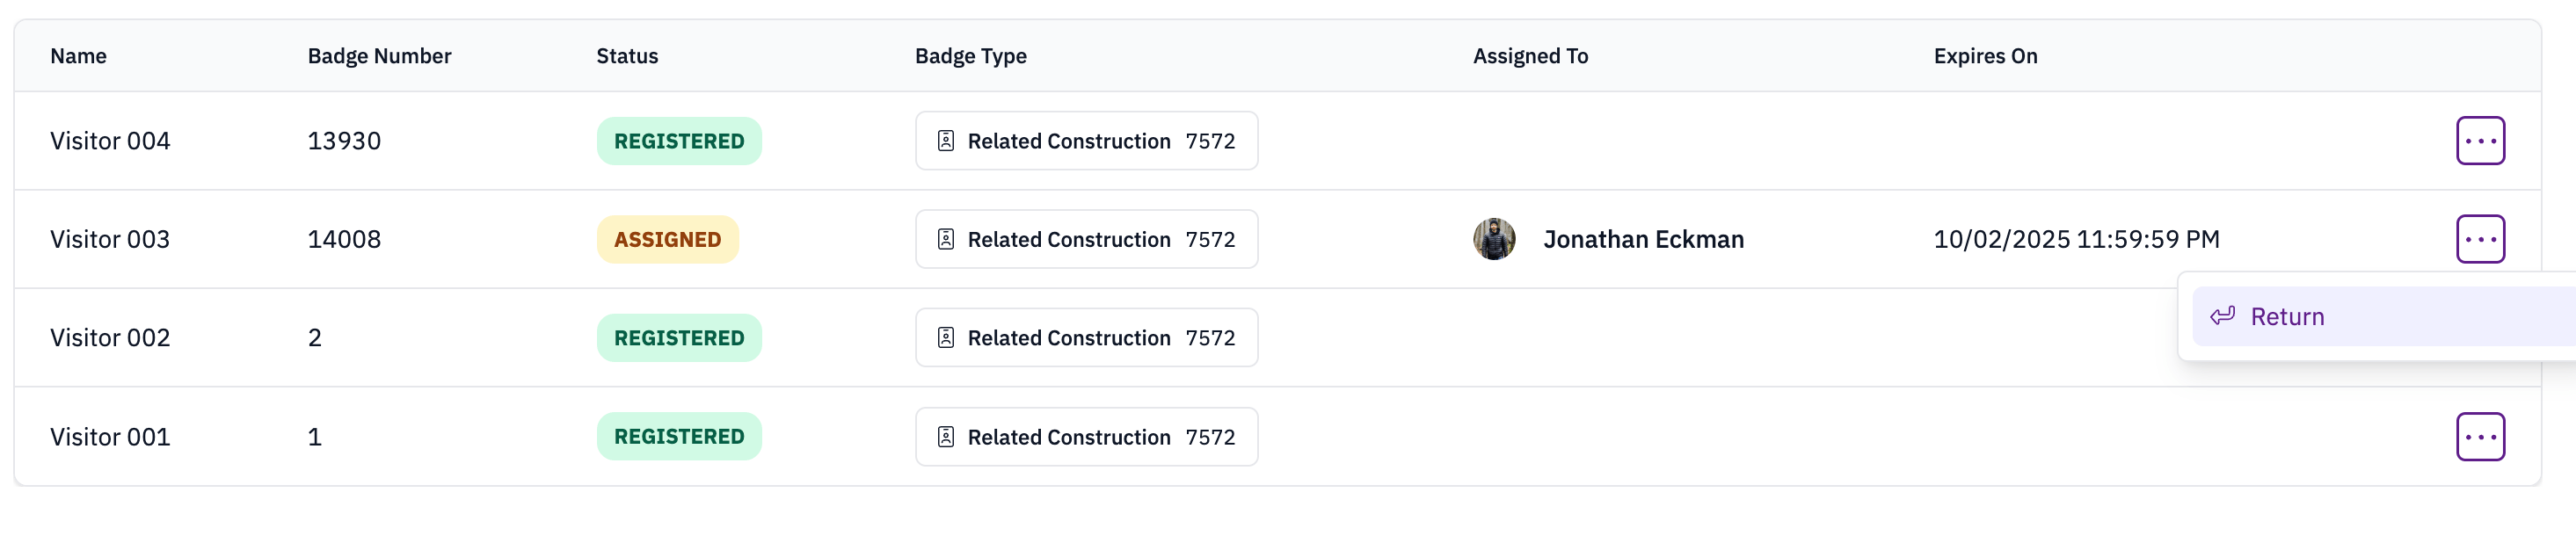This screenshot has width=2576, height=536.
Task: Click the Status column header
Action: (x=627, y=56)
